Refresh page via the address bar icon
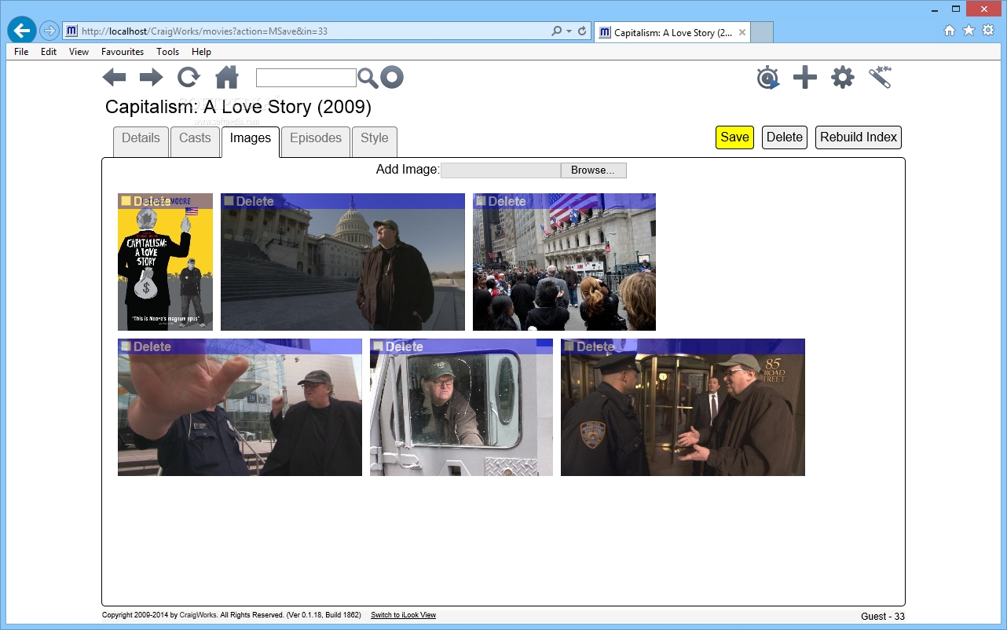The width and height of the screenshot is (1007, 630). tap(582, 31)
